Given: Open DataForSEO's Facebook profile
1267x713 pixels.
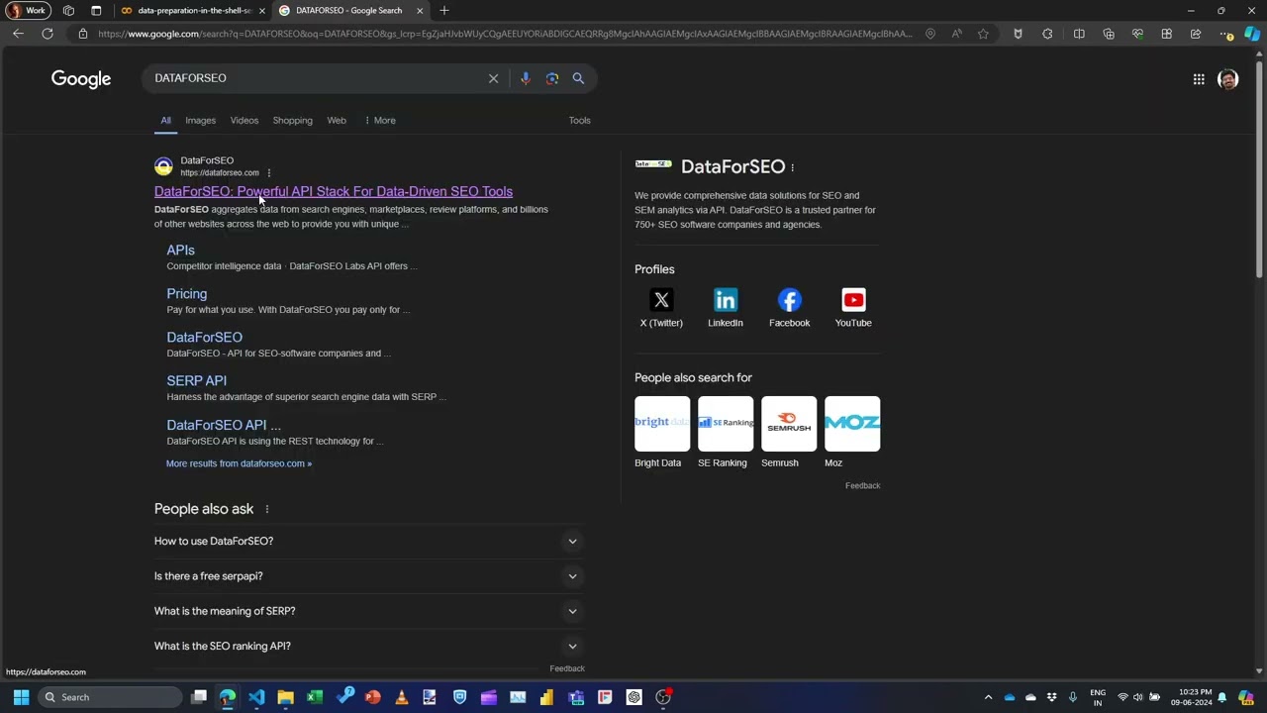Looking at the screenshot, I should 789,308.
